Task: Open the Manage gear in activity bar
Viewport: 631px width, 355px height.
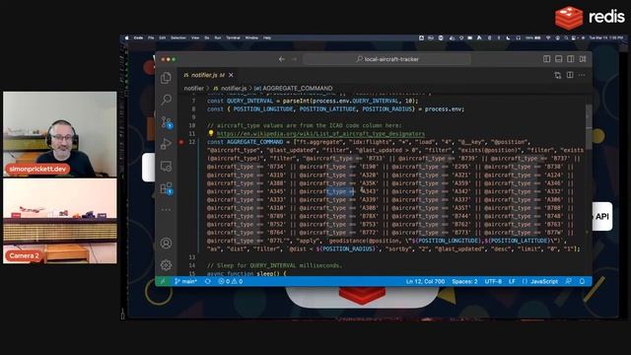Action: (166, 265)
